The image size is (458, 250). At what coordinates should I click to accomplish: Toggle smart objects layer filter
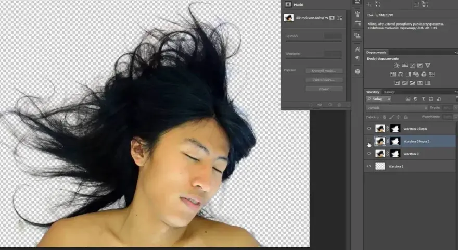click(x=439, y=99)
